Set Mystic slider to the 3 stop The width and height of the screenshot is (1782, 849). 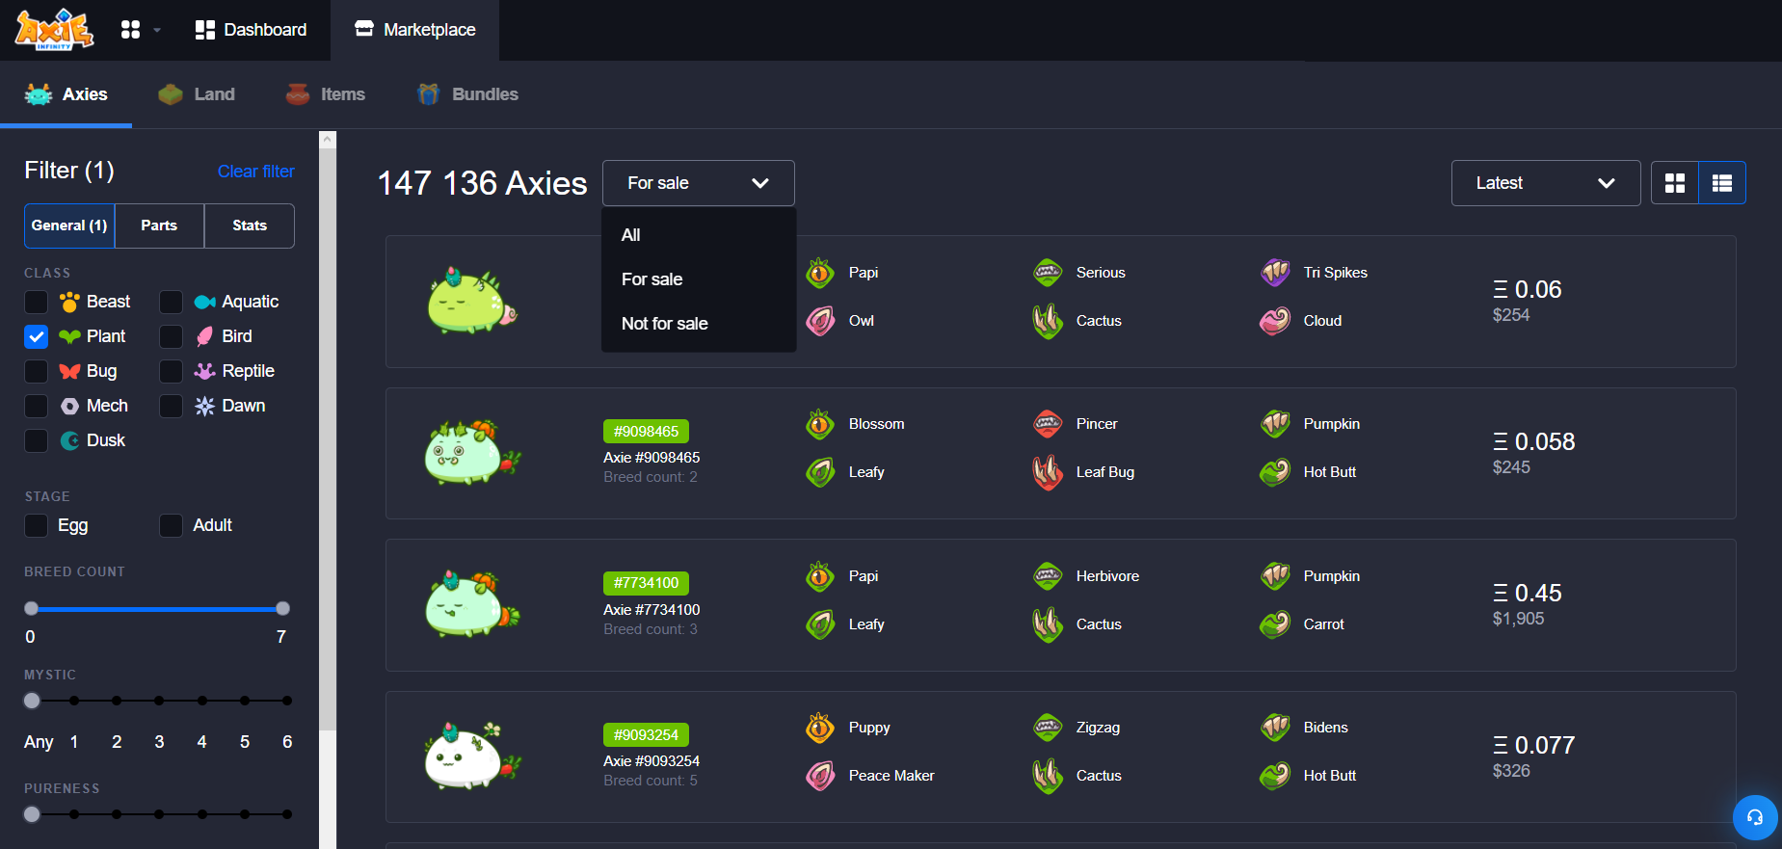coord(159,701)
